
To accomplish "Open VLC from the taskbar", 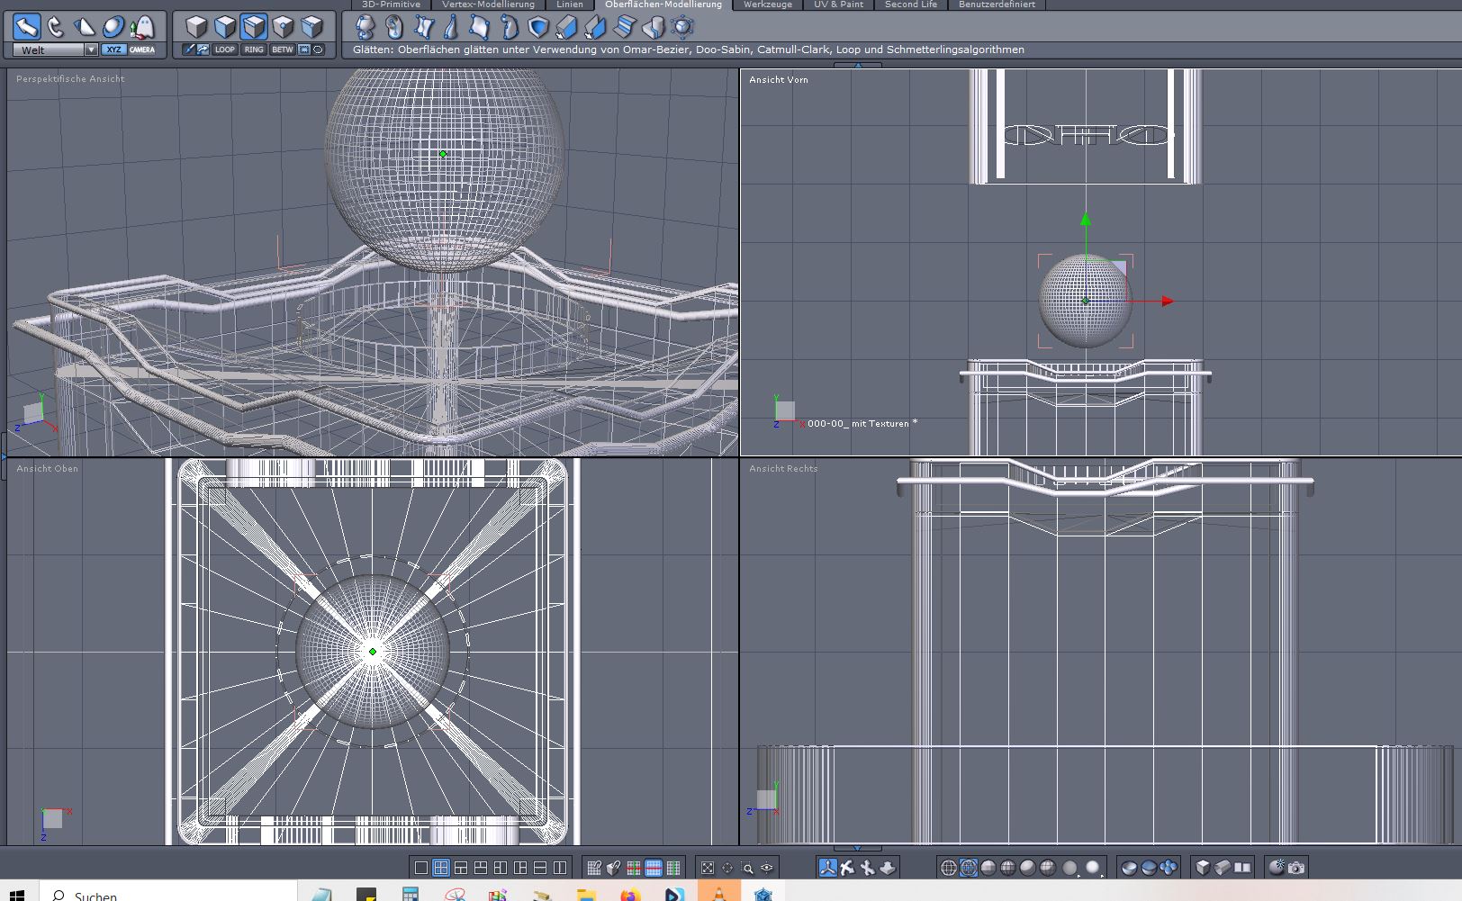I will 718,894.
